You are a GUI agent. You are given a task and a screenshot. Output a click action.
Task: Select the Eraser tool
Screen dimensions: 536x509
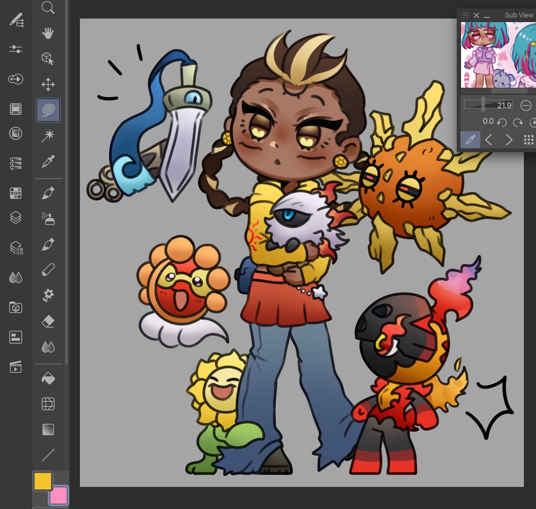(x=48, y=321)
